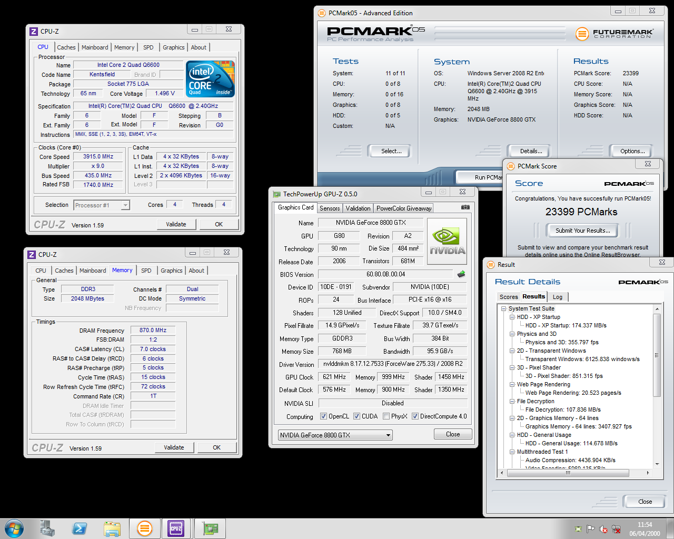Collapse the Web Page Rendering node

(x=512, y=385)
